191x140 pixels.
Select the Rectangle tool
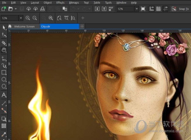[4, 72]
